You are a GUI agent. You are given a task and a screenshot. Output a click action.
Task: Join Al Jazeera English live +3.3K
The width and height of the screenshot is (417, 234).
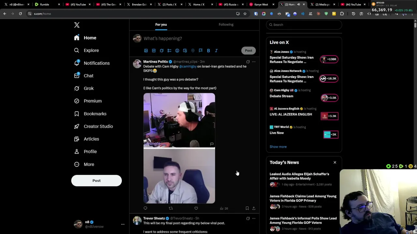(329, 116)
